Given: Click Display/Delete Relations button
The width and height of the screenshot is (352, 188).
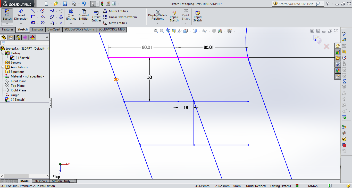Looking at the screenshot, I should pos(158,15).
